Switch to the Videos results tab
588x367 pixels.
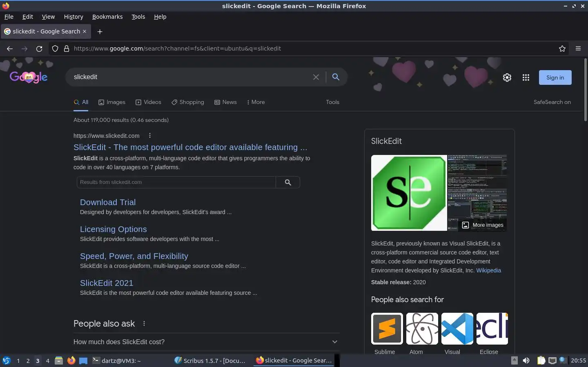[x=148, y=102]
